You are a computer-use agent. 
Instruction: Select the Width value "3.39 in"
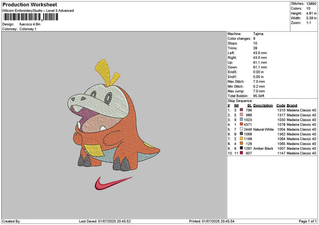point(311,18)
